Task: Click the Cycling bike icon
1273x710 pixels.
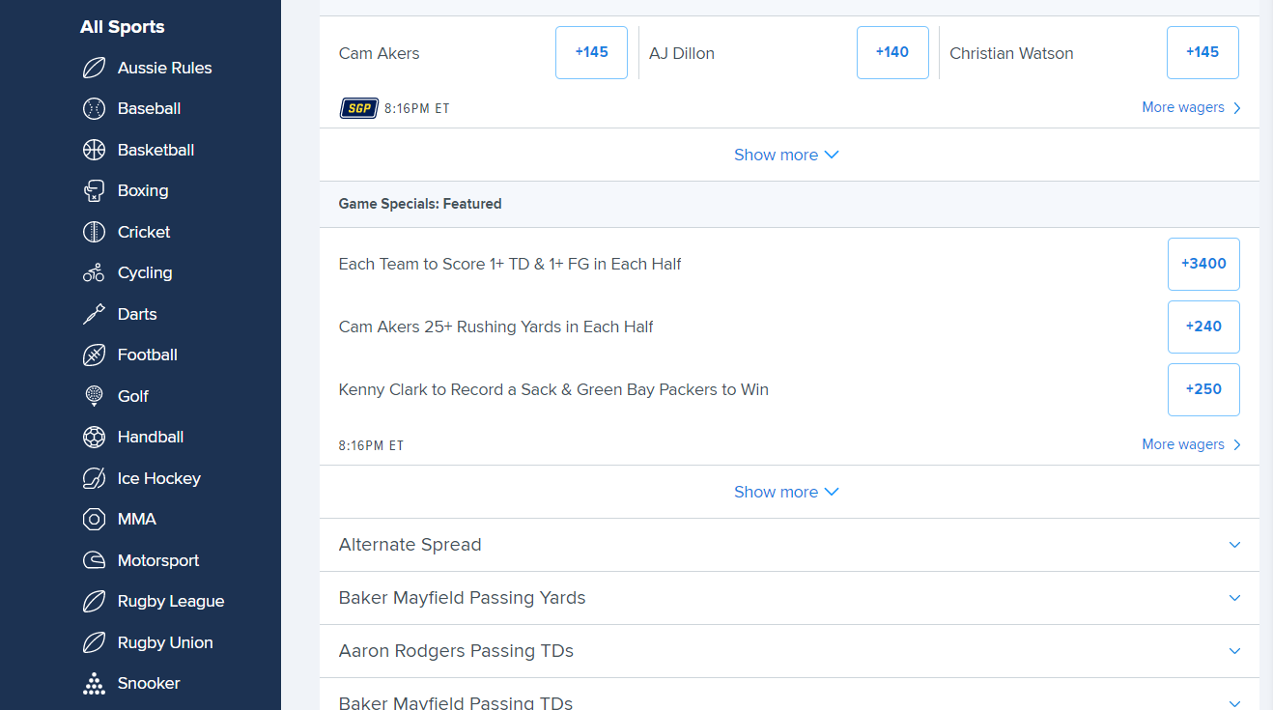Action: pyautogui.click(x=94, y=272)
